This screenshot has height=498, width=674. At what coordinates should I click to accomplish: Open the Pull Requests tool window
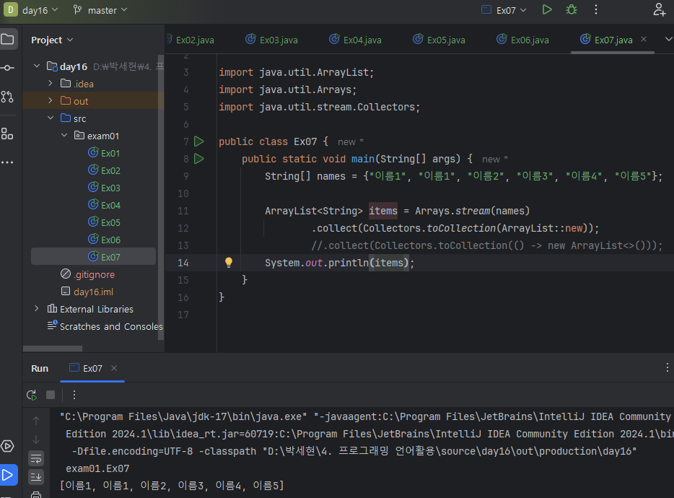pyautogui.click(x=7, y=96)
